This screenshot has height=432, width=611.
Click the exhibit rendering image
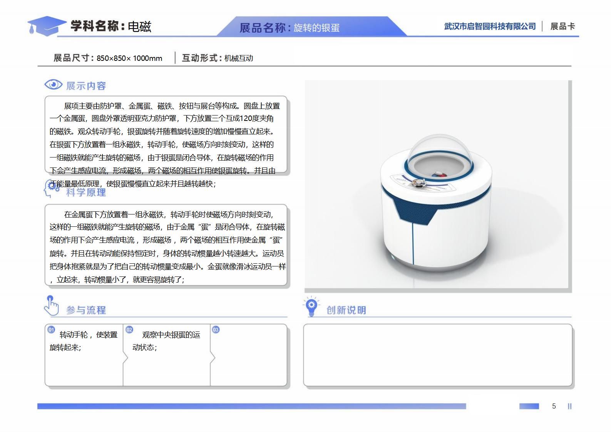tap(437, 184)
